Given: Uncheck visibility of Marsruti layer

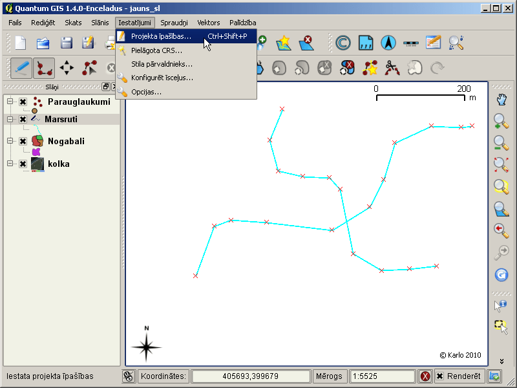Looking at the screenshot, I should (x=23, y=119).
